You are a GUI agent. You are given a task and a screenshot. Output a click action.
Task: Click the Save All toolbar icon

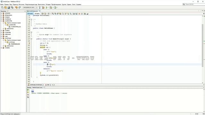point(12,7)
